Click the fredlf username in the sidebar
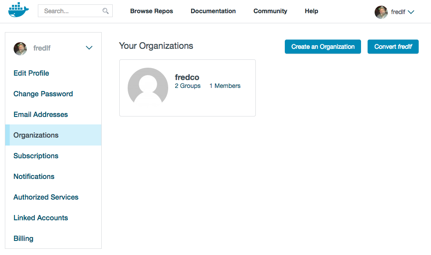Screen dimensions: 431x255 coord(42,48)
